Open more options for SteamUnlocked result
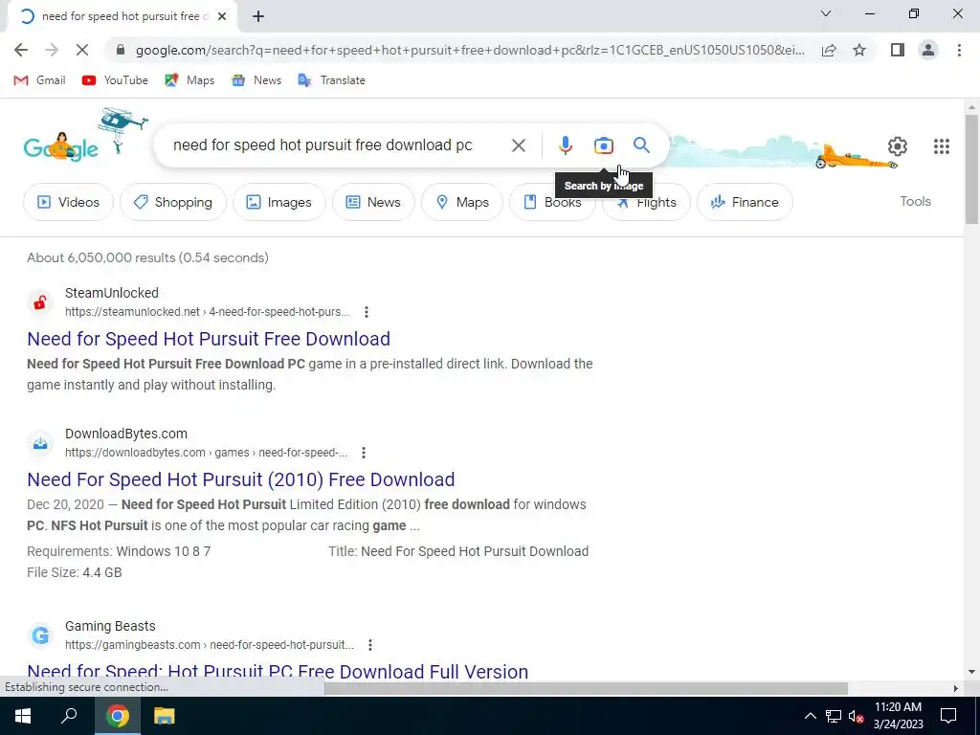Screen dimensions: 980x735 [367, 311]
